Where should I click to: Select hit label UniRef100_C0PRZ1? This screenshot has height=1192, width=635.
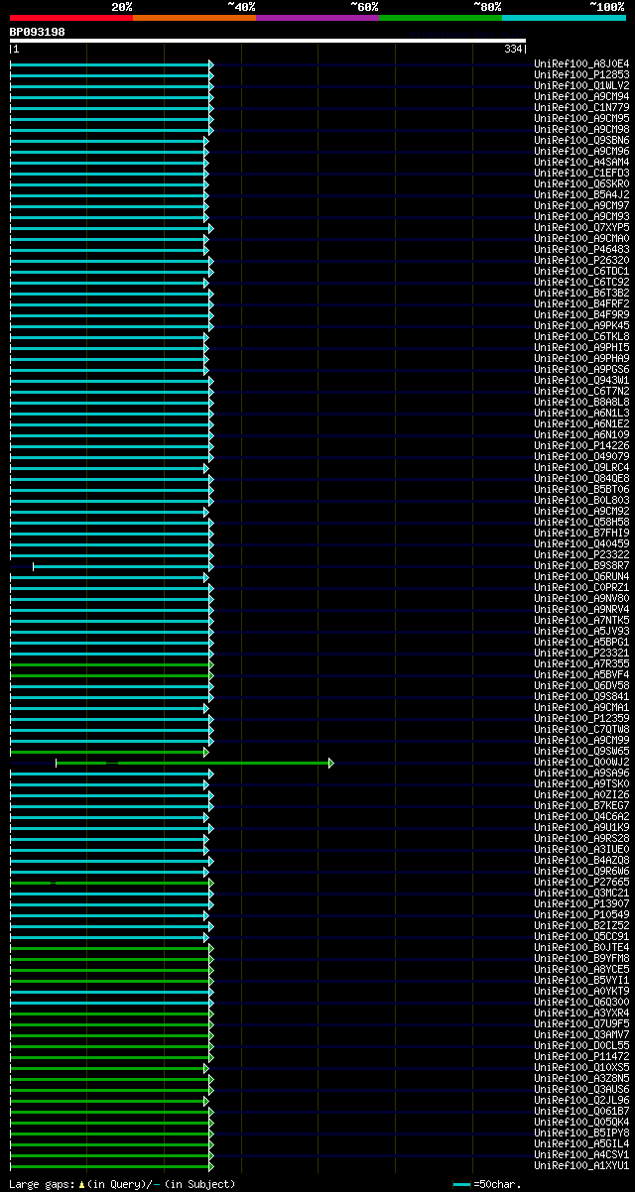(x=581, y=587)
